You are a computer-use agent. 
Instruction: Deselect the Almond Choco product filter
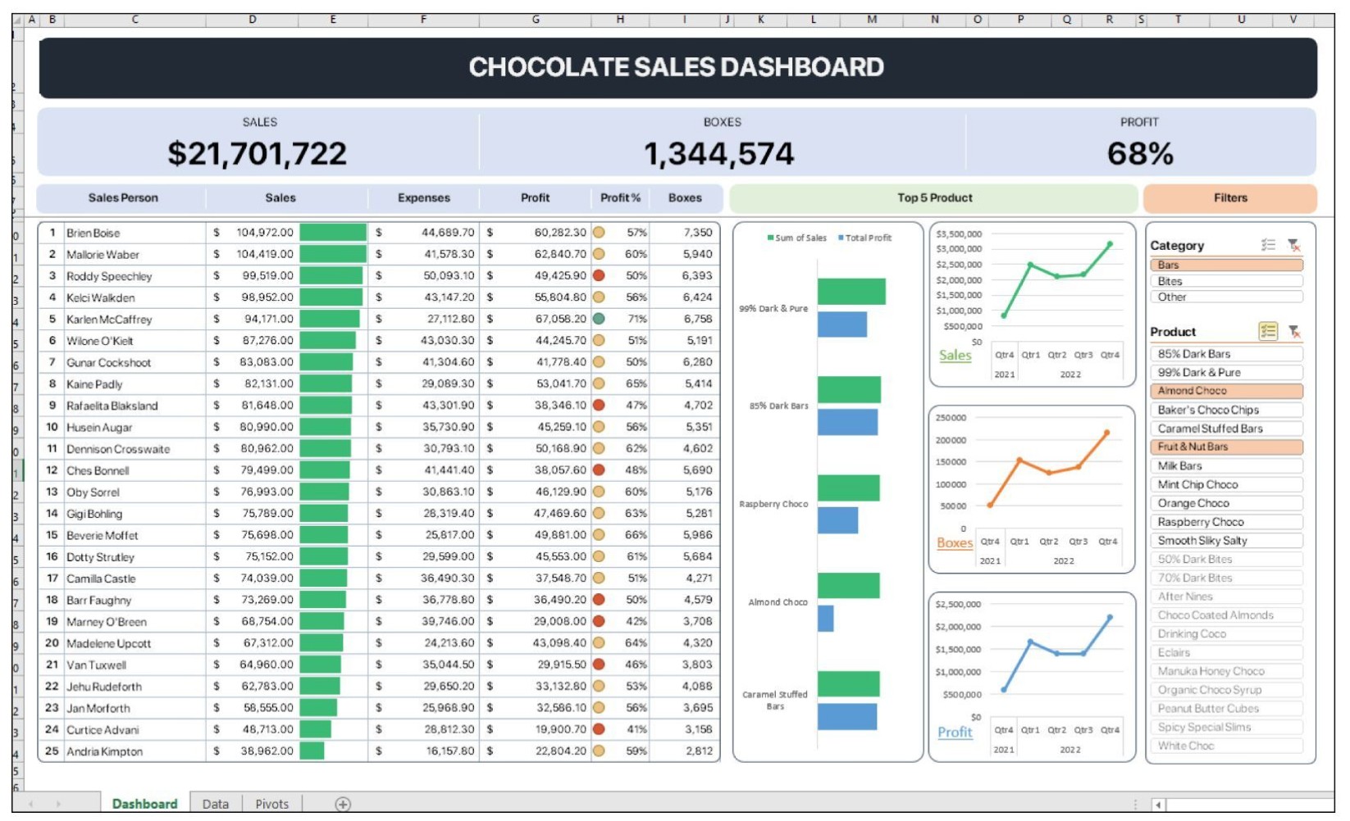(x=1226, y=391)
